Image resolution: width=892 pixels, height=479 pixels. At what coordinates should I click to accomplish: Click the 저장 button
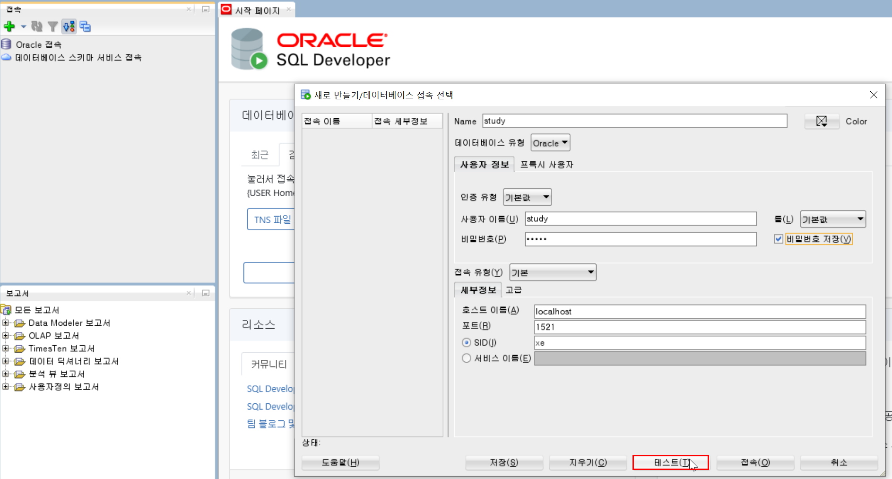coord(504,462)
